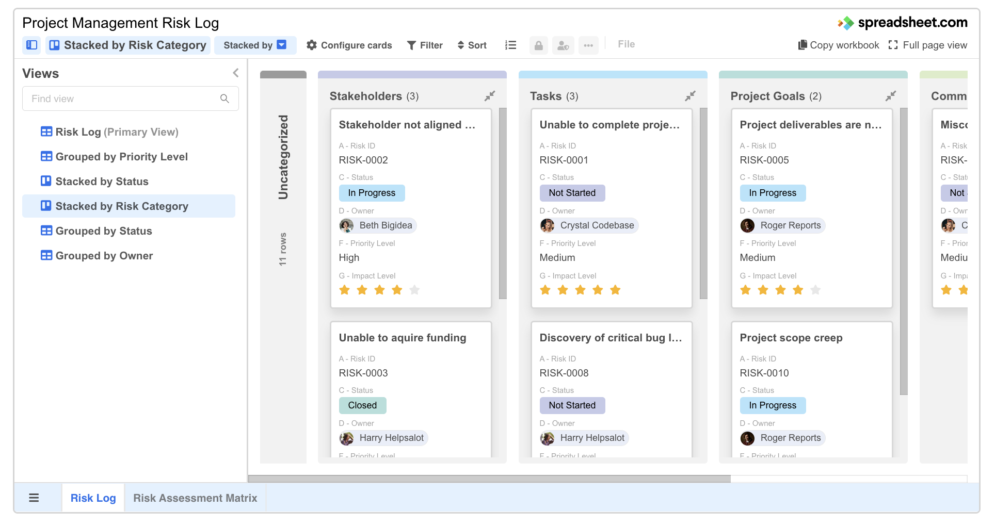Image resolution: width=995 pixels, height=527 pixels.
Task: Click the numbered list row-height icon
Action: (x=510, y=45)
